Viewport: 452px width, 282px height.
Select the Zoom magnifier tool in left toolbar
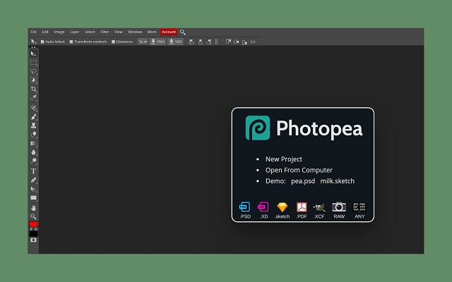pos(33,216)
